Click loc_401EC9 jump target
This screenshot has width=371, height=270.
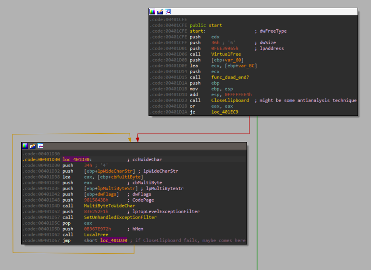[224, 112]
